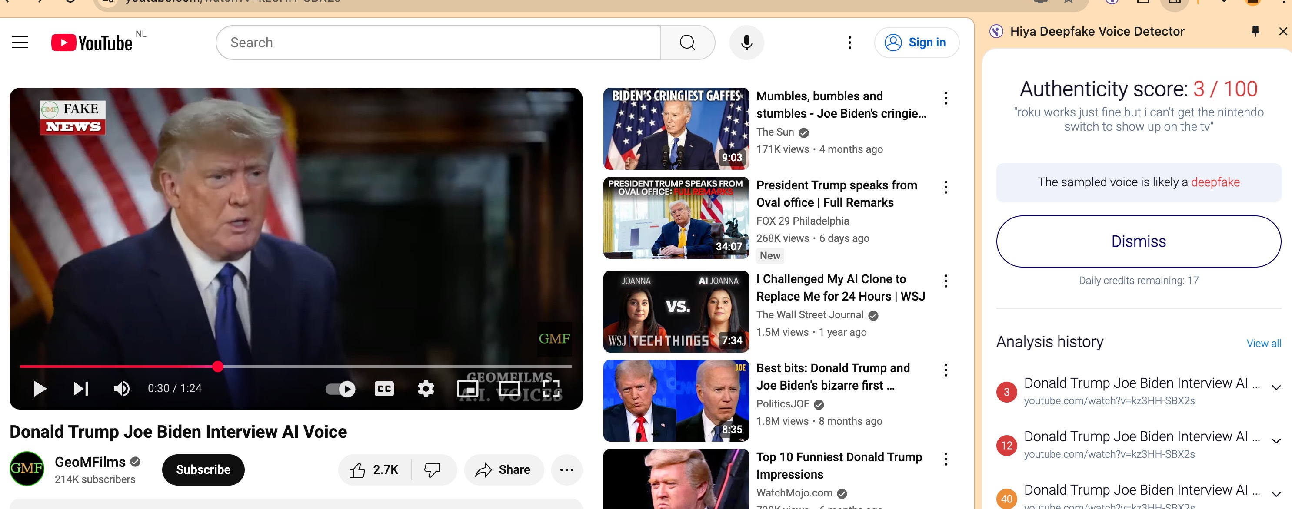Click View all analysis history link
Viewport: 1292px width, 509px height.
[1263, 343]
